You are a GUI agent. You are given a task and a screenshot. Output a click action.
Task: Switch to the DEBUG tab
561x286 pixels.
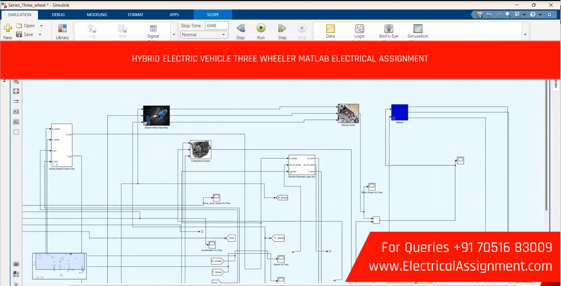coord(58,14)
